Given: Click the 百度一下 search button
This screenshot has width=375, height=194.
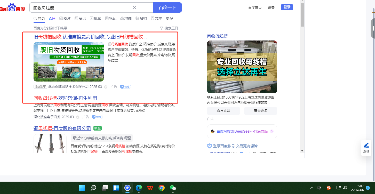Looking at the screenshot, I should coord(167,7).
